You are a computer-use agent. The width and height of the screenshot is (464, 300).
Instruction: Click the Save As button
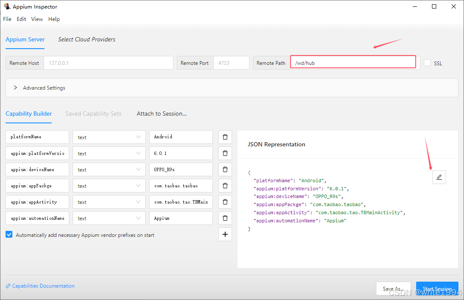[x=393, y=288]
